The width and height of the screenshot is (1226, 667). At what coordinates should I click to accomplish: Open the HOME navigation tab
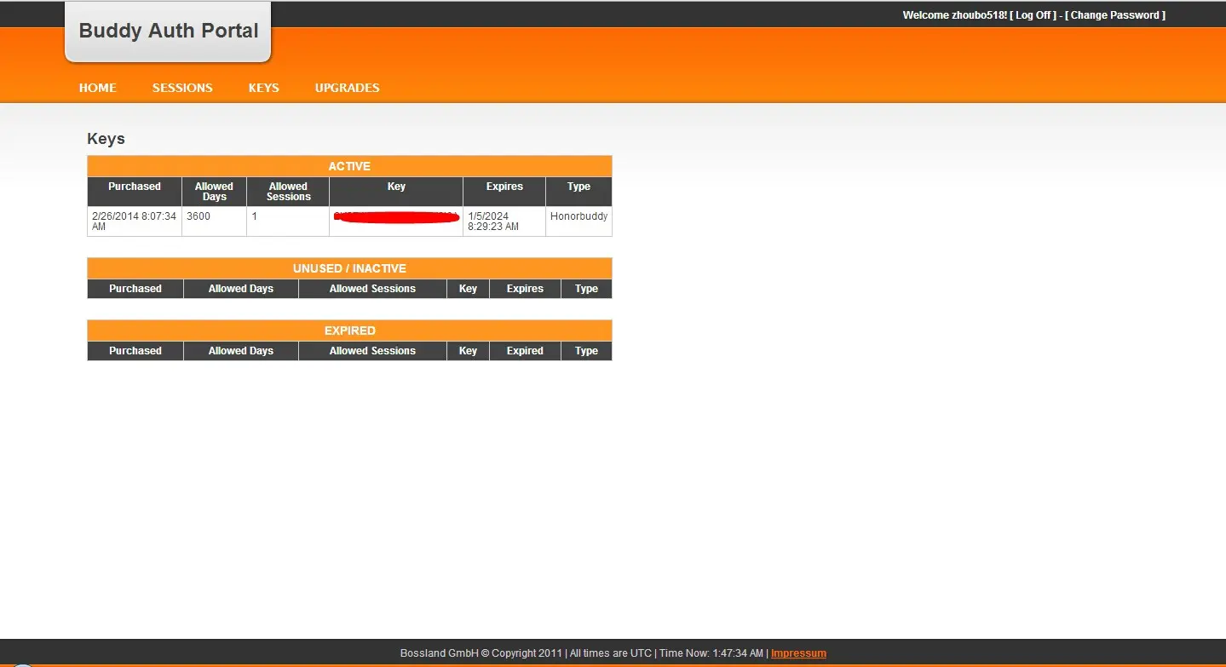coord(97,88)
